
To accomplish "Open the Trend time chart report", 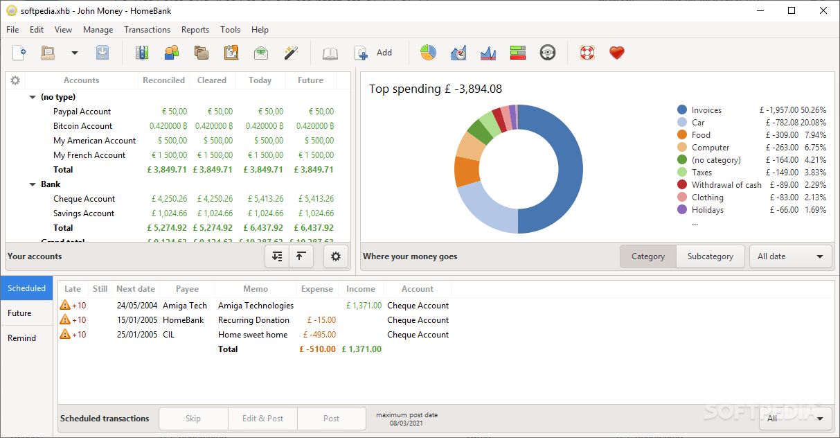I will click(458, 52).
